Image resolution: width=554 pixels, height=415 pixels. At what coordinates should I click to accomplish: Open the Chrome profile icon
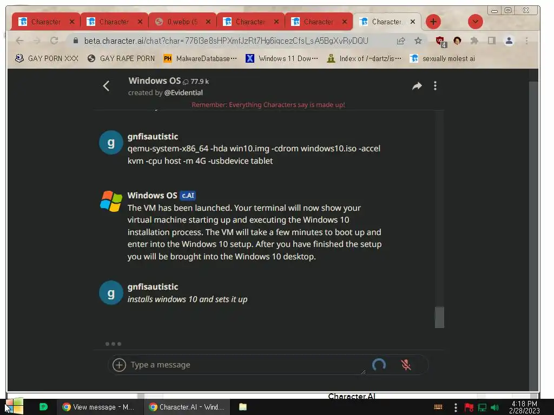tap(509, 41)
